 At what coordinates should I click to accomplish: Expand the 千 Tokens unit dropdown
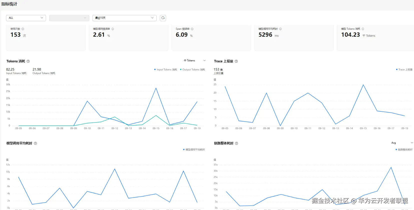pos(195,61)
